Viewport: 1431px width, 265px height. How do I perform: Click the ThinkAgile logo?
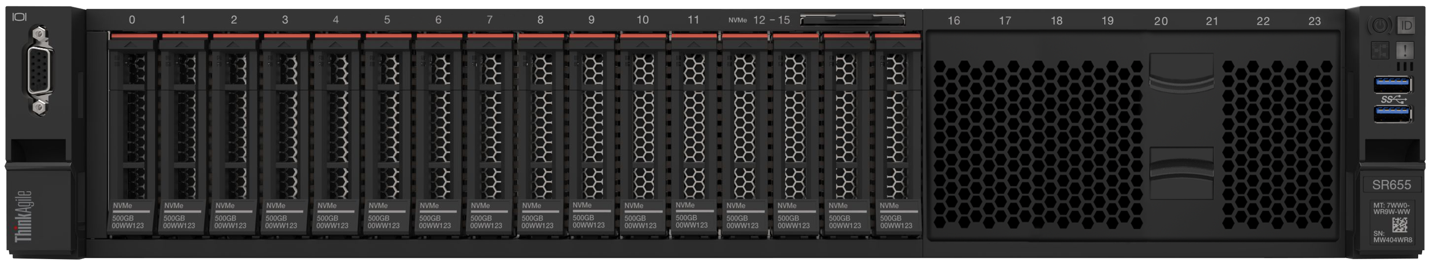23,216
